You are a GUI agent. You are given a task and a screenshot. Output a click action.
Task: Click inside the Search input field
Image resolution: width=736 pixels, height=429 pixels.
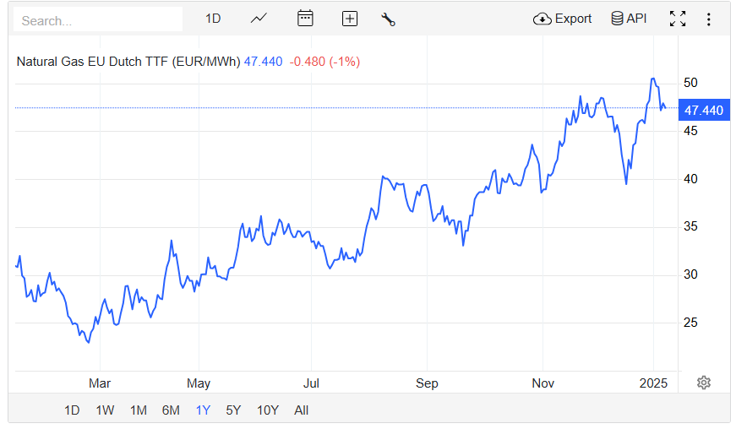tap(98, 19)
